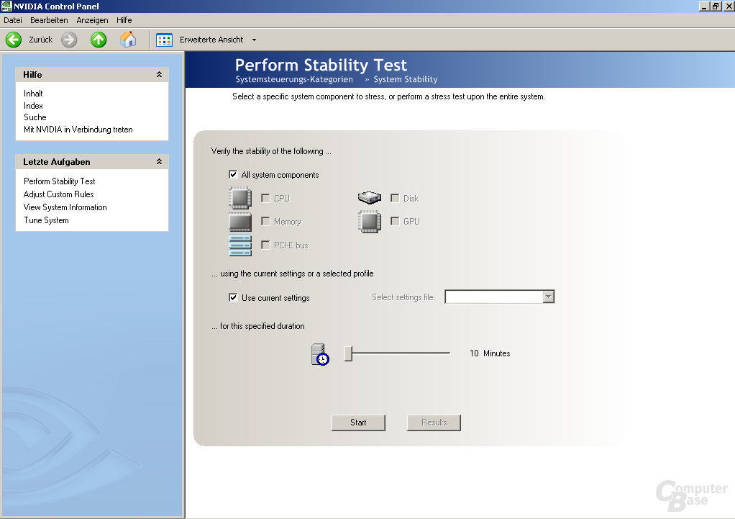Image resolution: width=735 pixels, height=519 pixels.
Task: Uncheck All system components
Action: tap(233, 175)
